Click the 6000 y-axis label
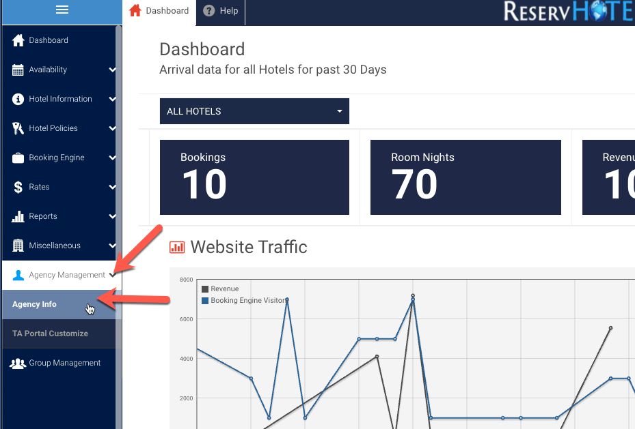635x429 pixels. pyautogui.click(x=187, y=319)
